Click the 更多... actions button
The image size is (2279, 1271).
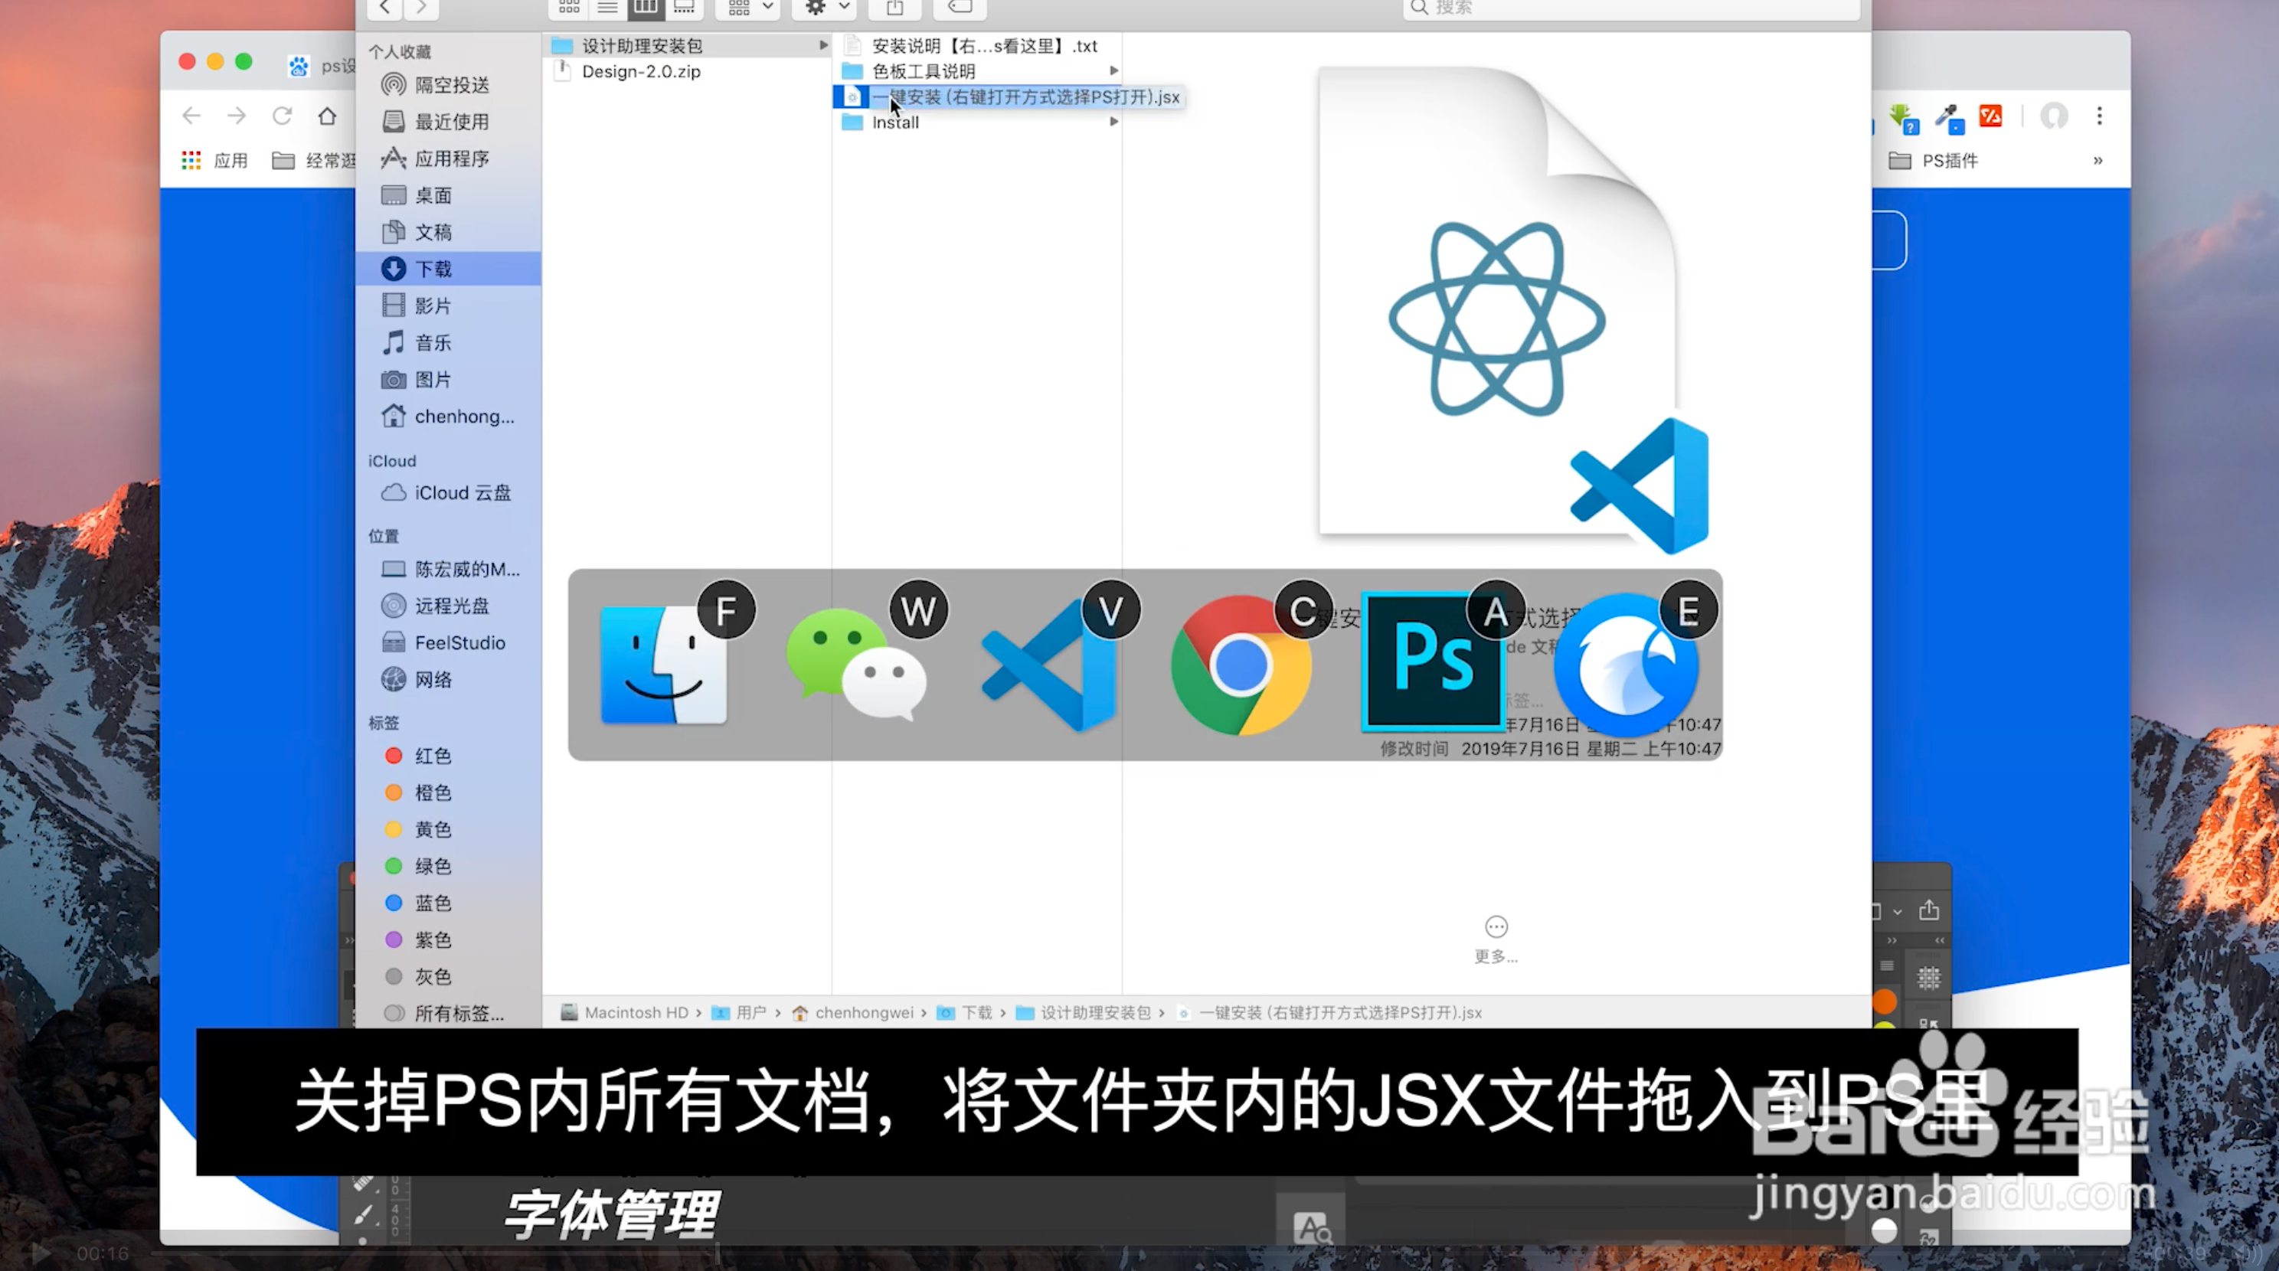tap(1496, 939)
